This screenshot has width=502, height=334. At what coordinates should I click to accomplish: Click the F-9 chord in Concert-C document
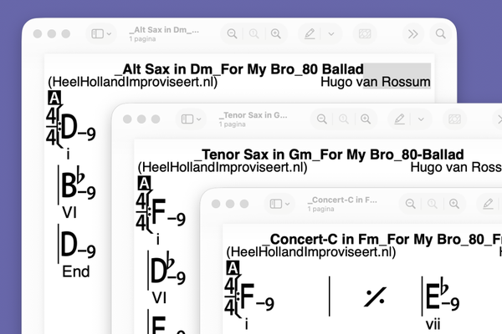tap(257, 297)
